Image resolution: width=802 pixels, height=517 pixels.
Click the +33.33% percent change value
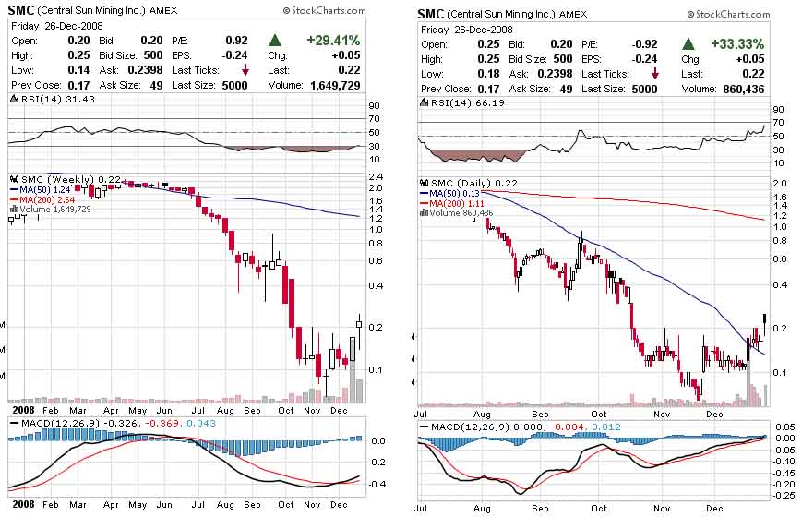click(737, 44)
